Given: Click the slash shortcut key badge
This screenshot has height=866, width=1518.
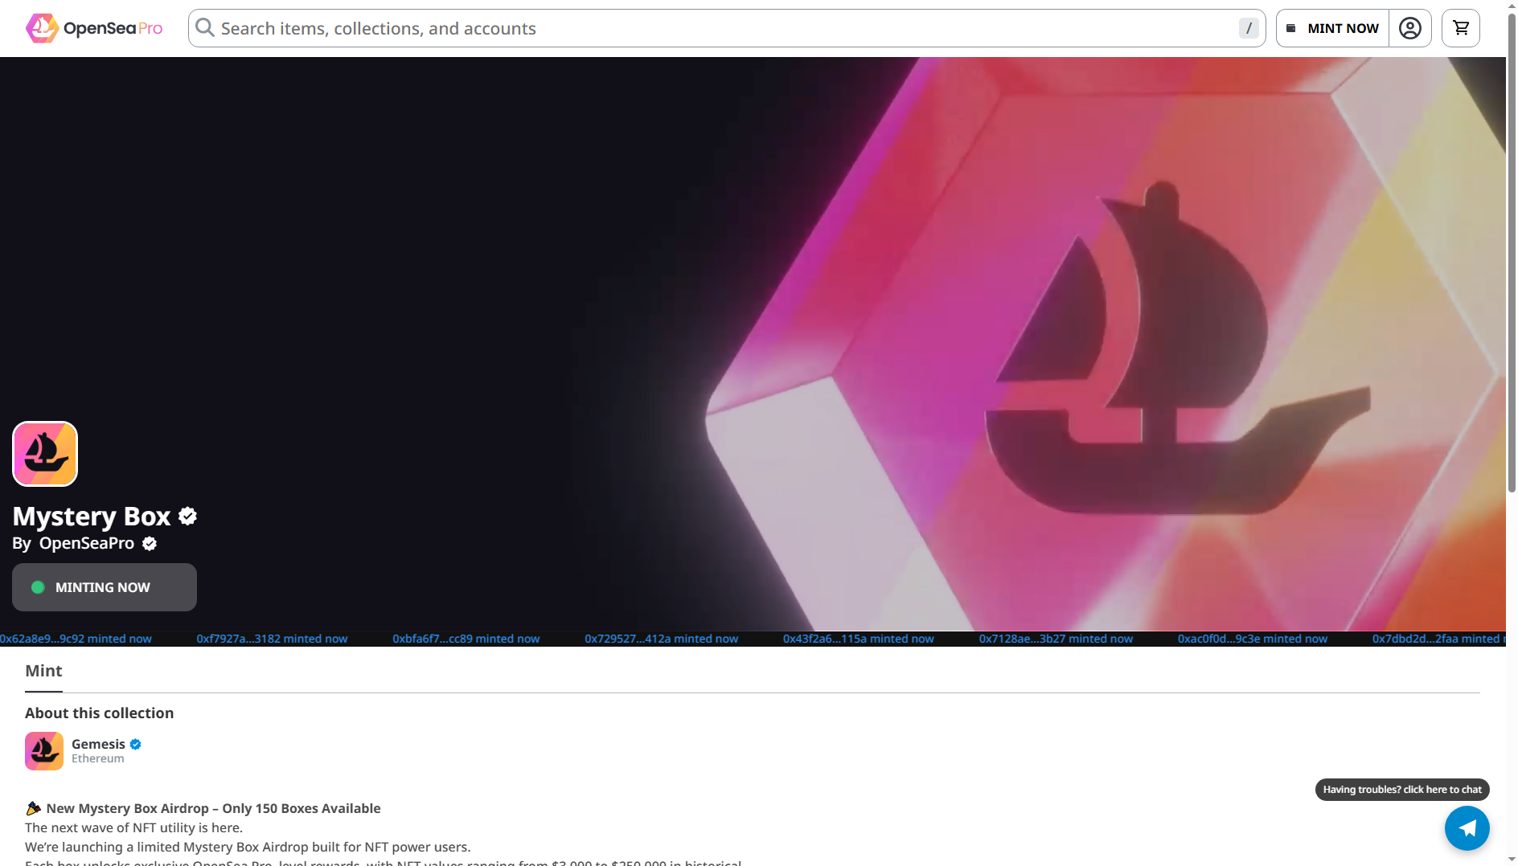Looking at the screenshot, I should point(1249,28).
